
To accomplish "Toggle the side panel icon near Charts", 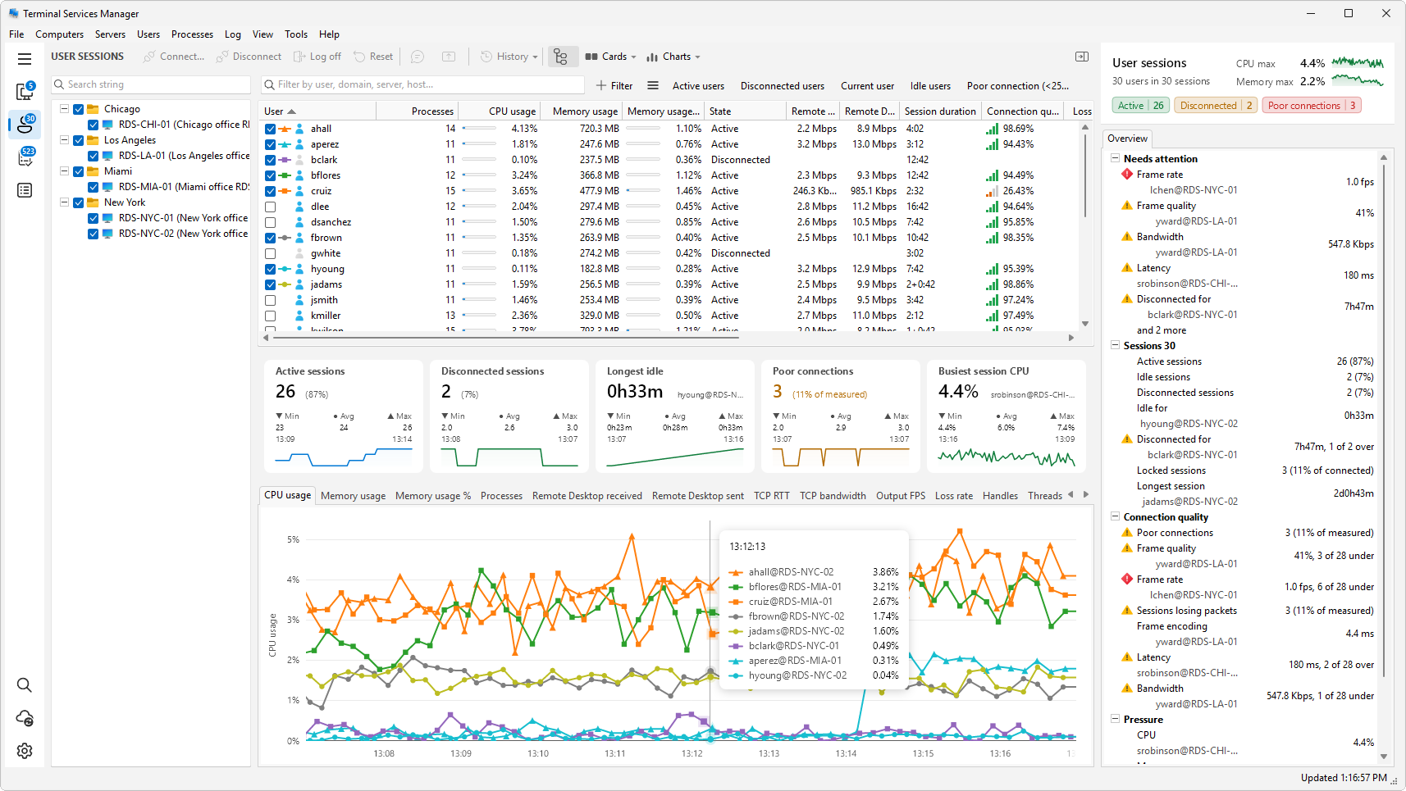I will [1082, 57].
